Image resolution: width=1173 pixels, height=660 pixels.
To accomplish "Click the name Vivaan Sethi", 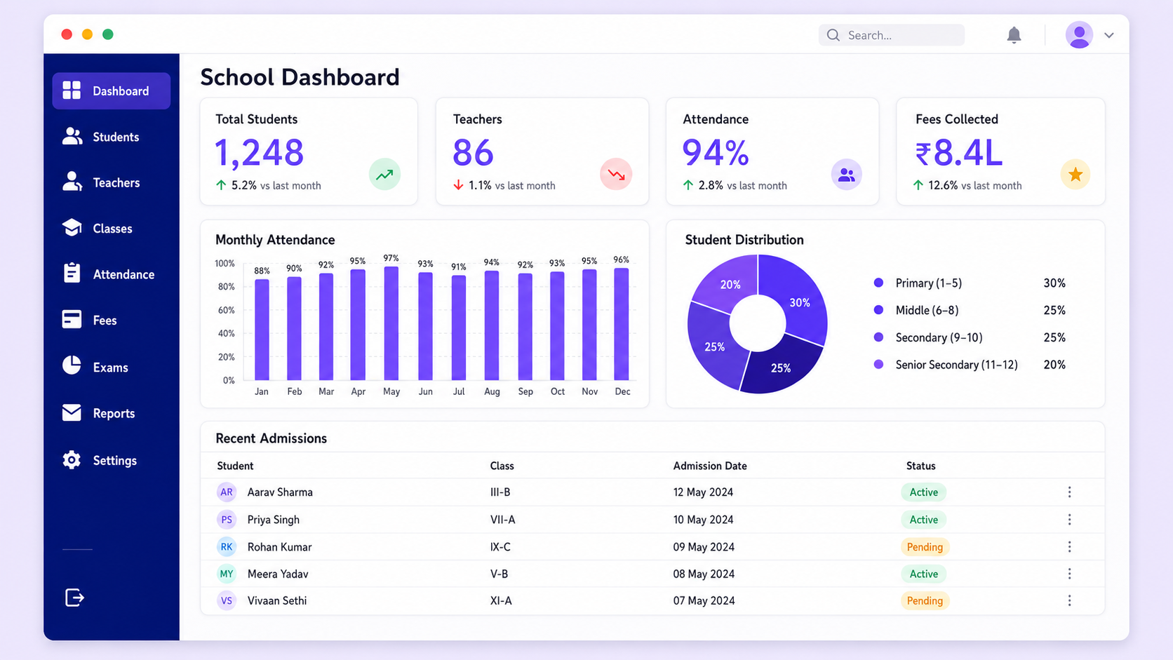I will pyautogui.click(x=277, y=600).
